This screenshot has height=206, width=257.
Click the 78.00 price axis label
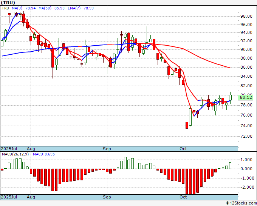pyautogui.click(x=246, y=105)
